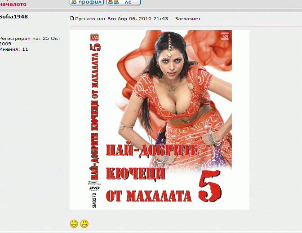Image resolution: width=302 pixels, height=233 pixels.
Task: Click the Мнения: 11 post count
Action: [x=13, y=49]
